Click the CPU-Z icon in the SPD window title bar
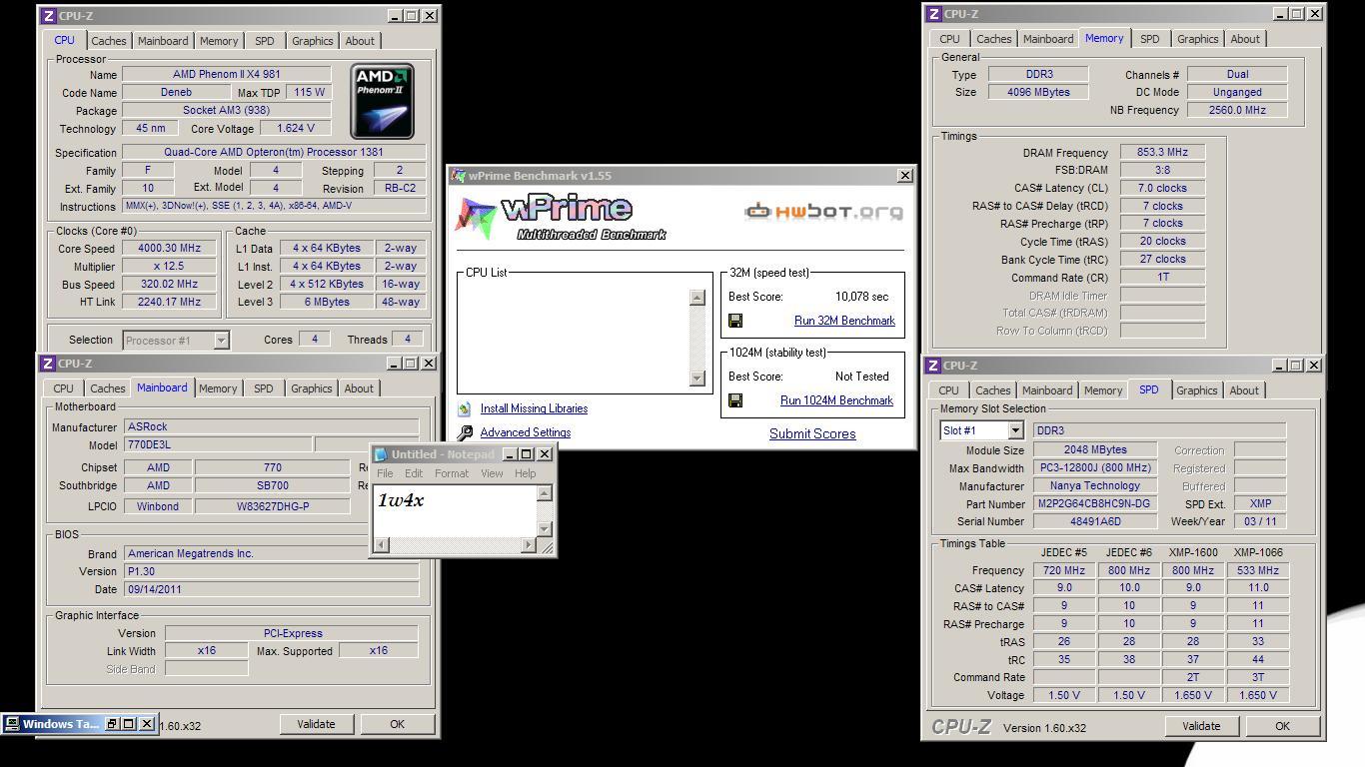This screenshot has width=1365, height=767. tap(932, 366)
